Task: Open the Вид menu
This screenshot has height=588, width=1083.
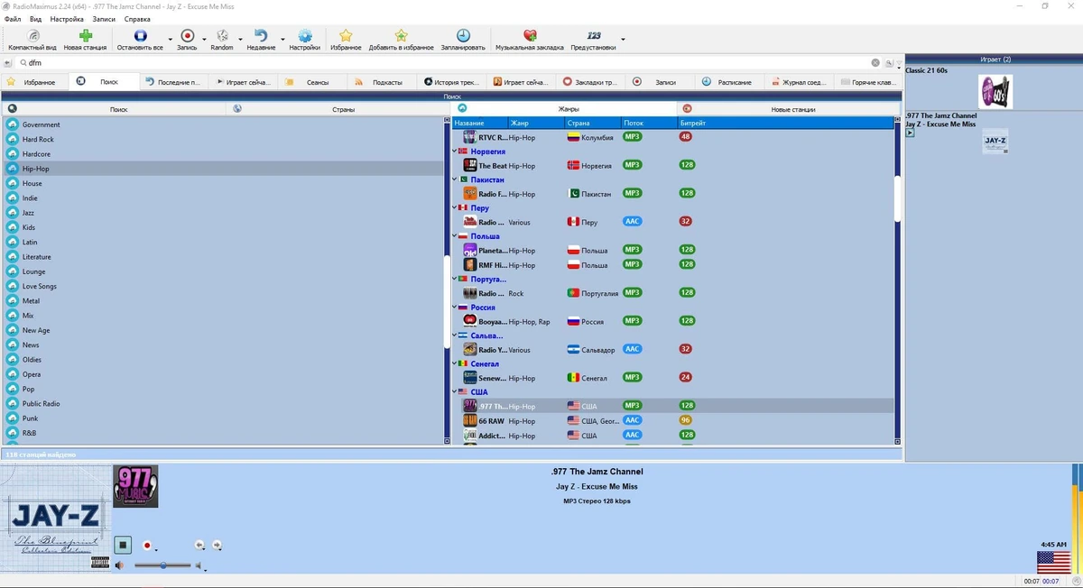Action: point(35,19)
